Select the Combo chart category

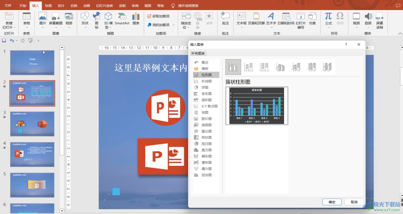click(206, 175)
